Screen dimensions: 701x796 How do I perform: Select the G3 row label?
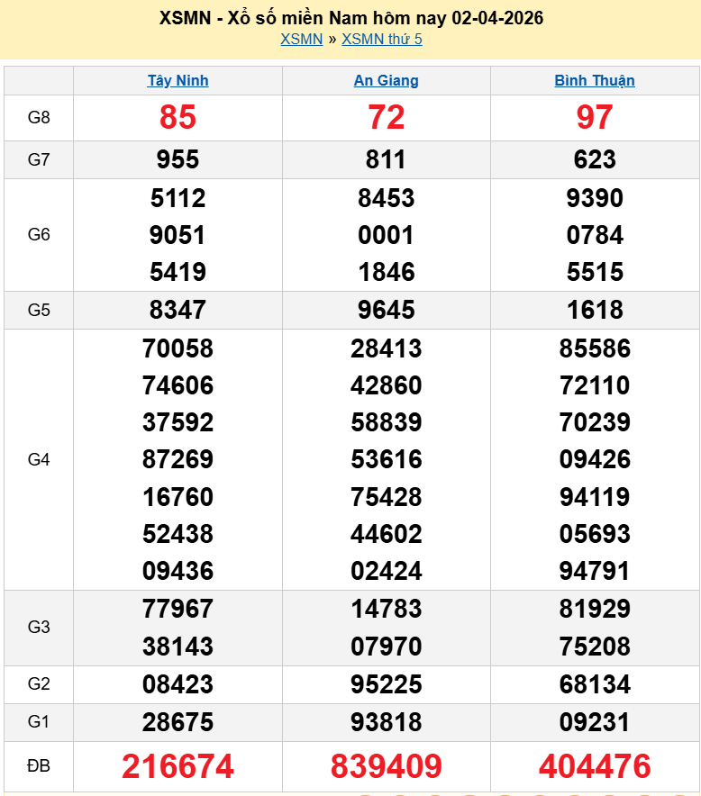[x=39, y=628]
